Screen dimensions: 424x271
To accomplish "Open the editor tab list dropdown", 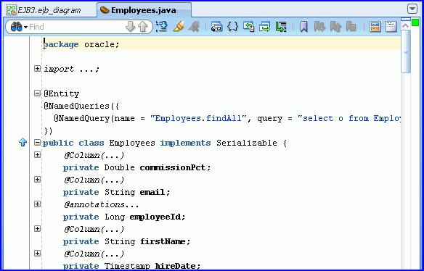I will pos(412,9).
